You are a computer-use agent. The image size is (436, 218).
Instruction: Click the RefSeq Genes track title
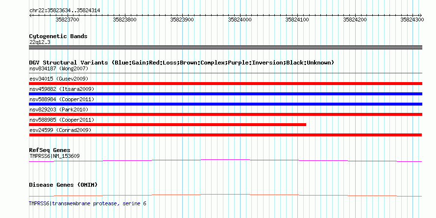pos(49,151)
